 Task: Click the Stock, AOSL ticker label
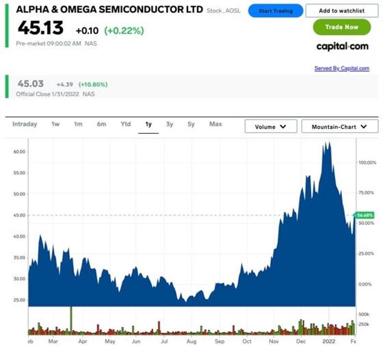[224, 11]
